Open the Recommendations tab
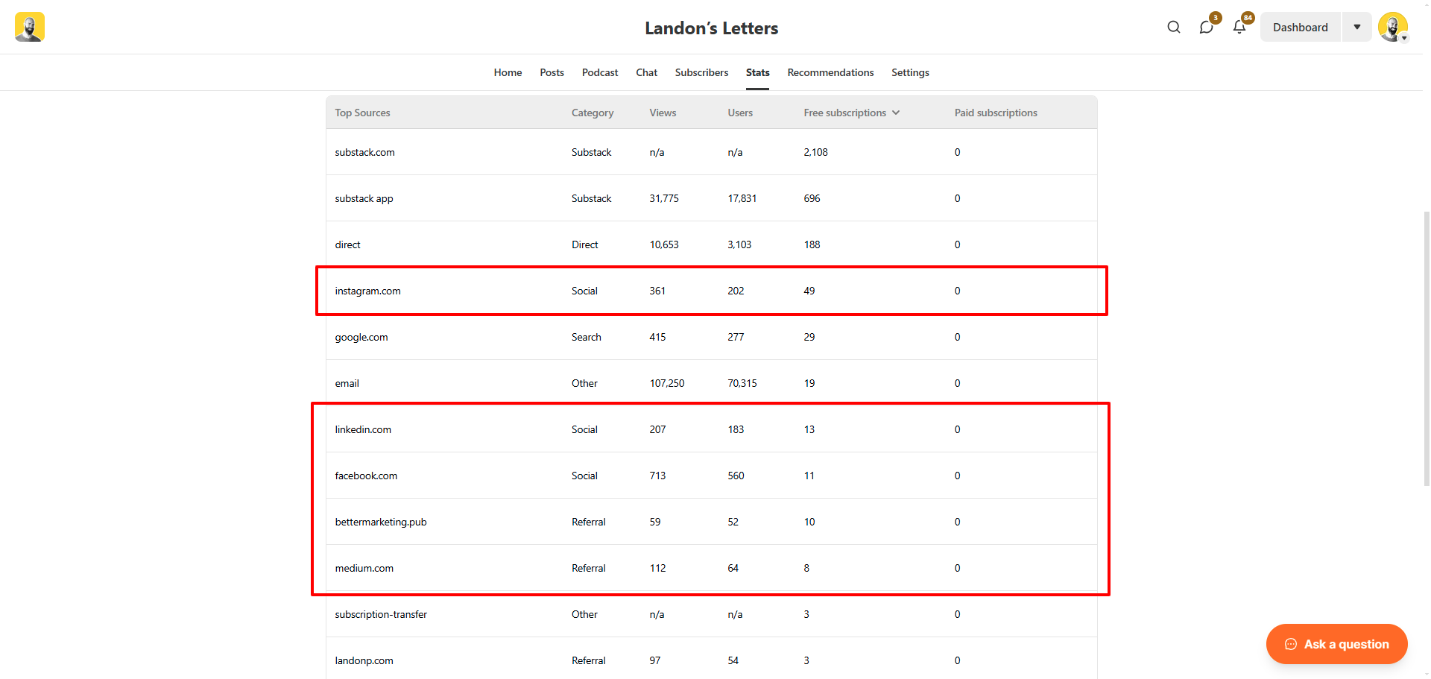The height and width of the screenshot is (679, 1431). pyautogui.click(x=830, y=72)
